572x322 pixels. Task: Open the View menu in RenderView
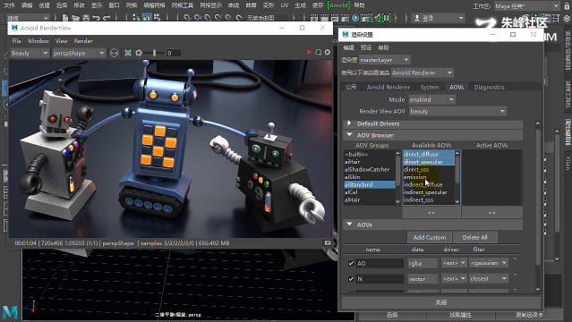(x=61, y=41)
